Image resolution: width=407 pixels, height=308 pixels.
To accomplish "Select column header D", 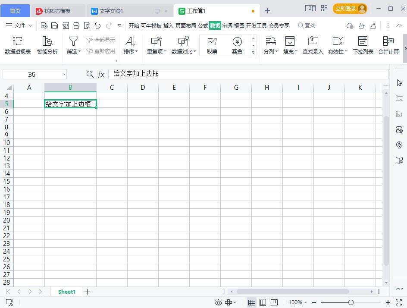I will point(143,88).
